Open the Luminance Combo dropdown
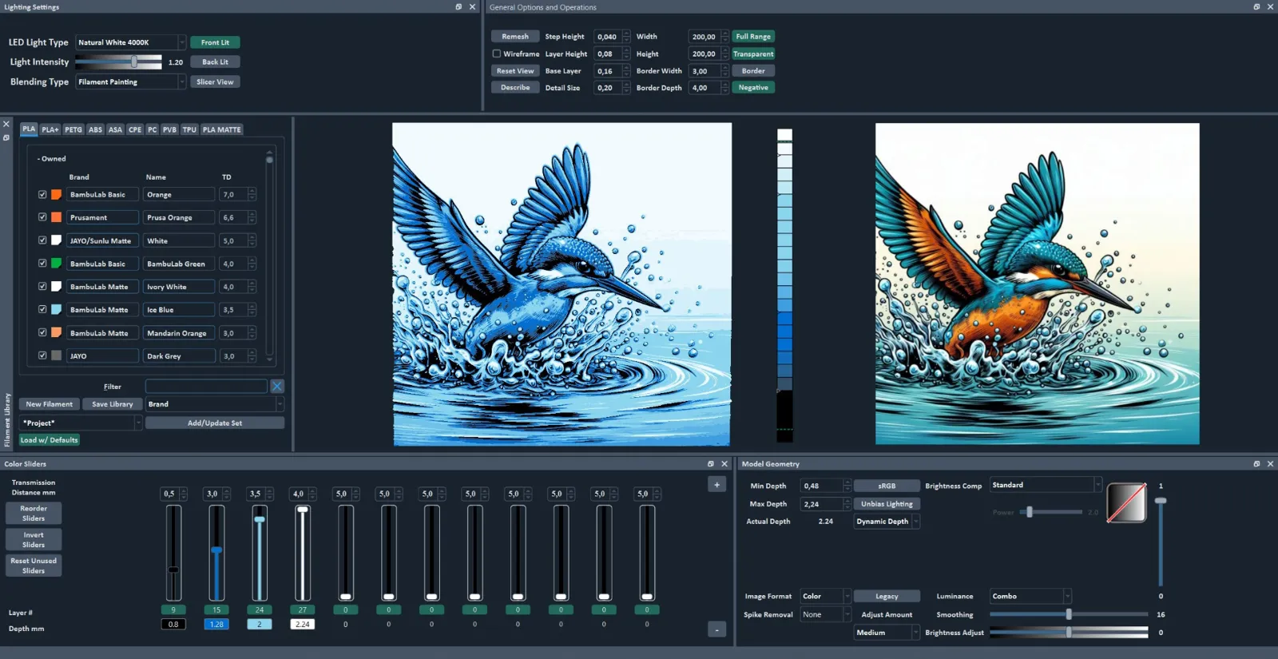 (1030, 596)
